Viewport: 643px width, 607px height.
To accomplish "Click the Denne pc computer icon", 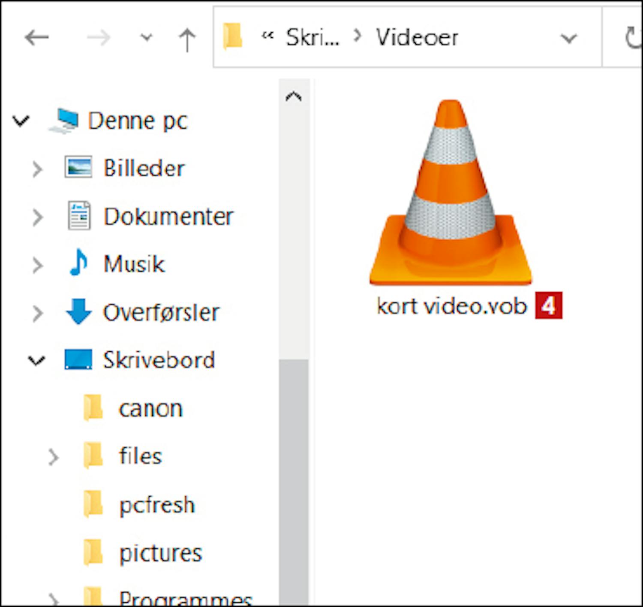I will click(x=64, y=121).
